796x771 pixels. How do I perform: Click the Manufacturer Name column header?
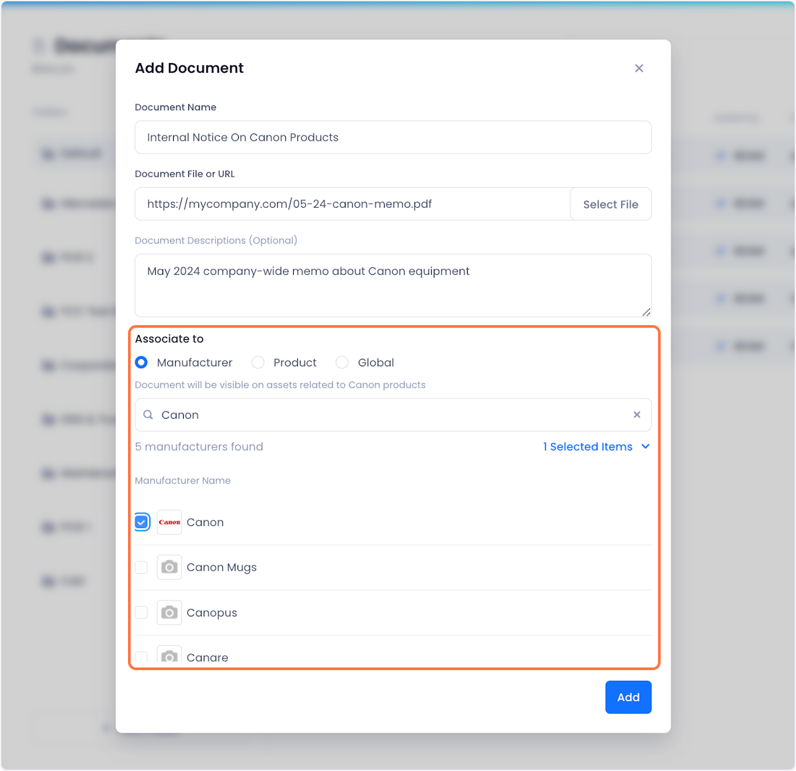coord(182,480)
